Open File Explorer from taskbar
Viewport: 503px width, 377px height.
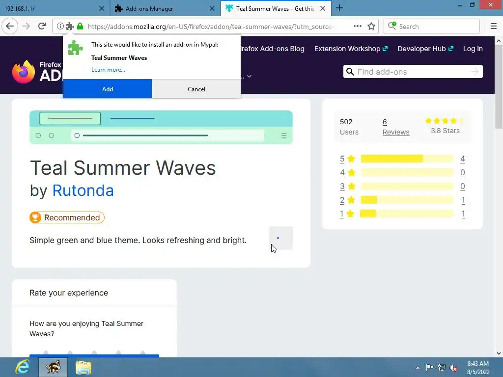tap(84, 367)
